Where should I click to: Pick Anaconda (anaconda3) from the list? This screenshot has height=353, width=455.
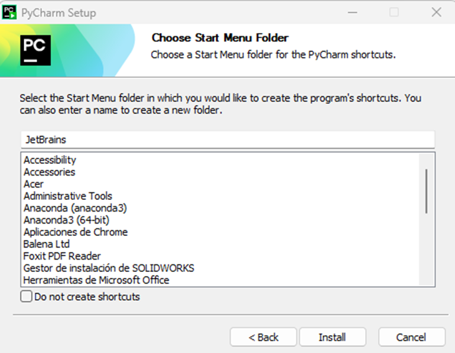(75, 208)
